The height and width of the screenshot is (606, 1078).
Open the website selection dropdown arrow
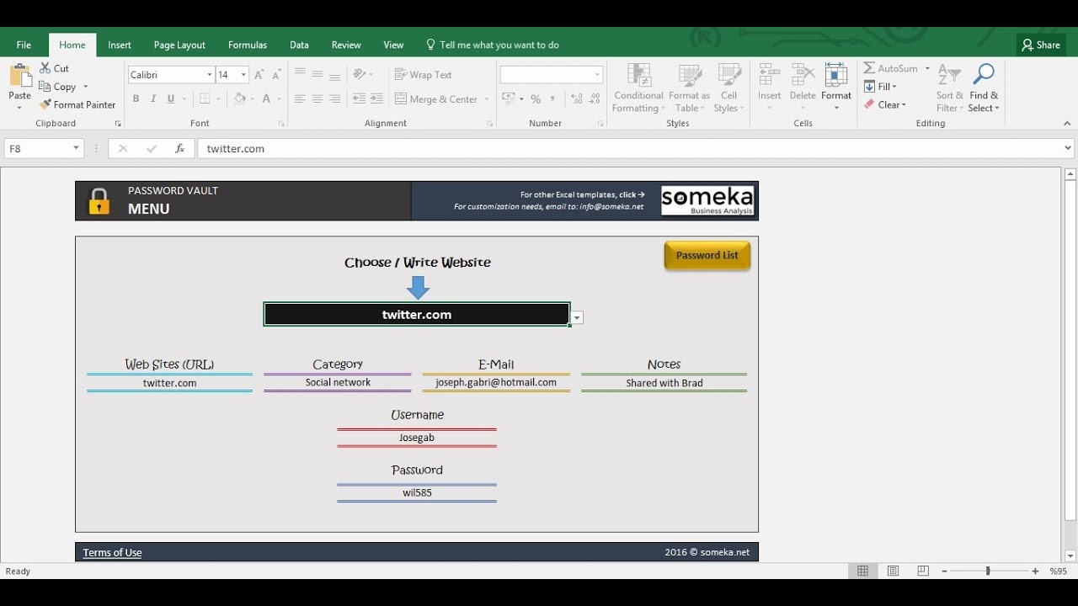[577, 318]
